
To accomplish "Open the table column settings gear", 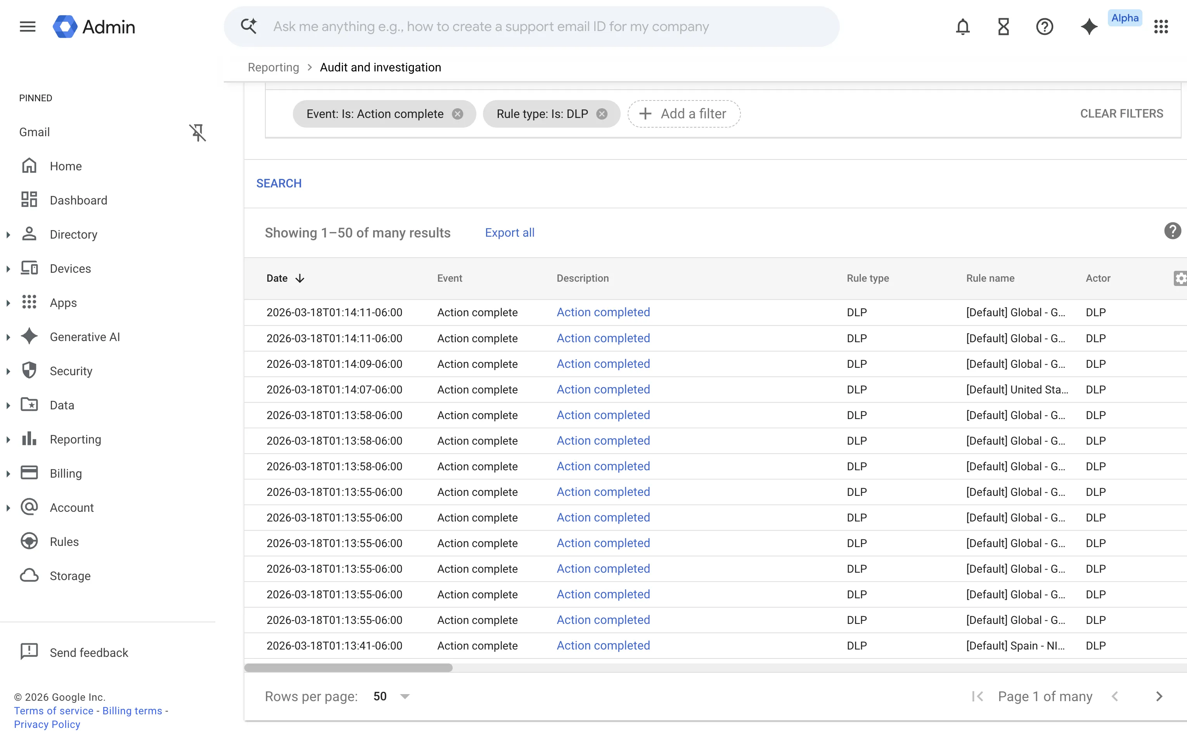I will click(x=1181, y=279).
